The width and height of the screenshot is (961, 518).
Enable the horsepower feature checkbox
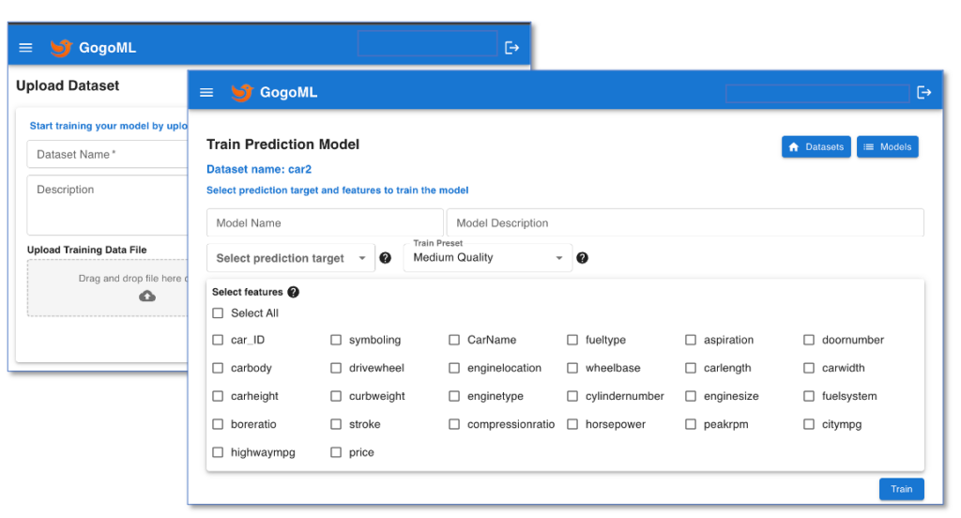coord(572,424)
